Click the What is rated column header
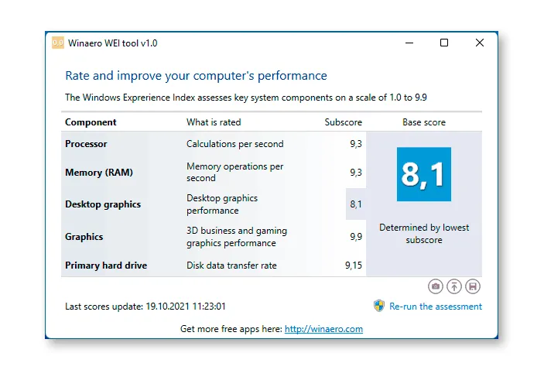 pos(214,122)
